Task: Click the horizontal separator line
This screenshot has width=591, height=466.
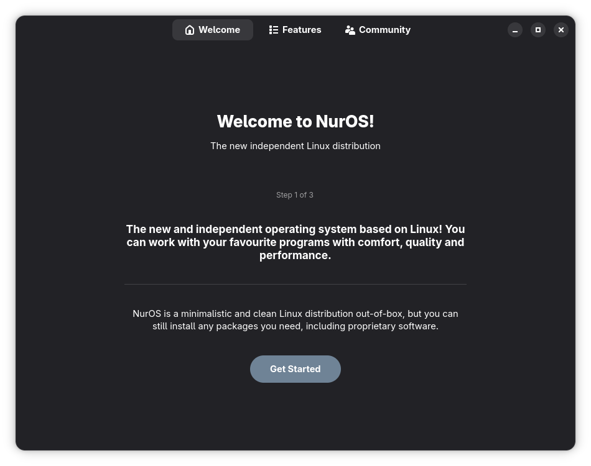Action: 295,284
